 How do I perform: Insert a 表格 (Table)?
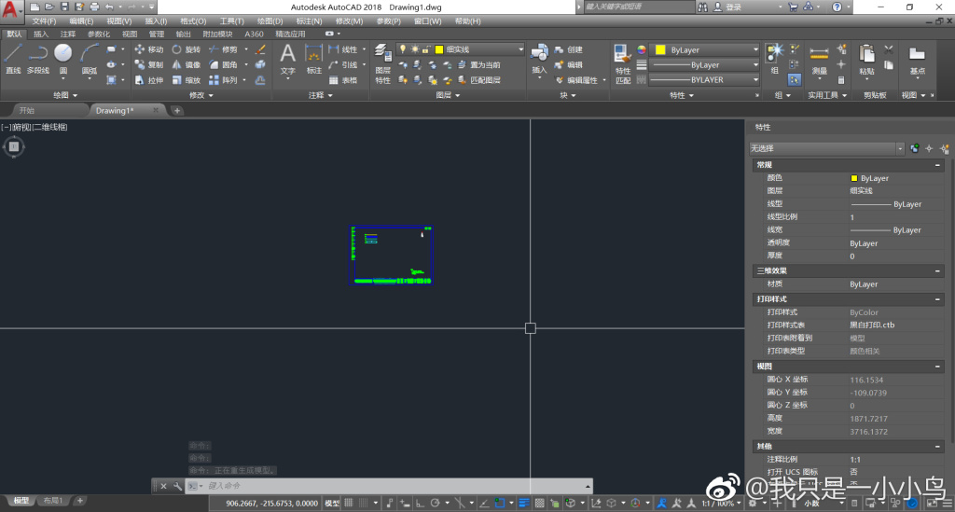point(343,80)
